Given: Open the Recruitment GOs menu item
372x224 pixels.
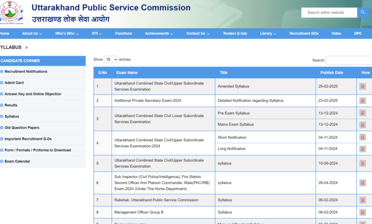Looking at the screenshot, I should coord(305,33).
